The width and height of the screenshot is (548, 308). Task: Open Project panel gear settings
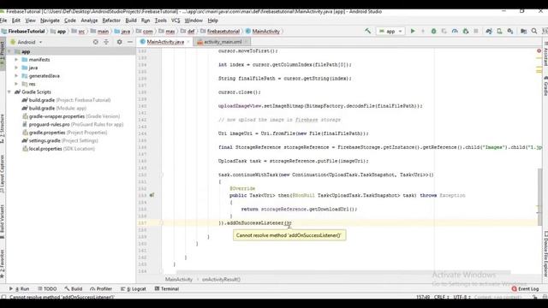click(x=120, y=42)
